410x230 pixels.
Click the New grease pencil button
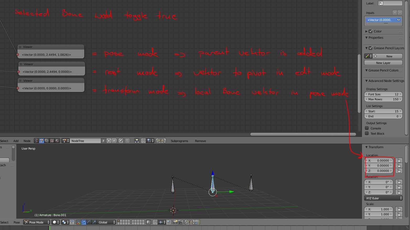(388, 56)
